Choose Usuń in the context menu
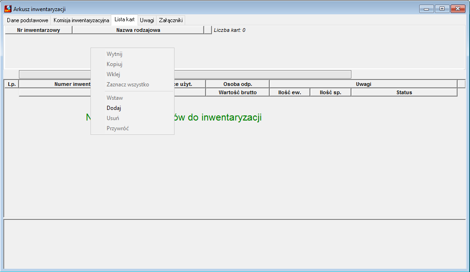 (132, 118)
